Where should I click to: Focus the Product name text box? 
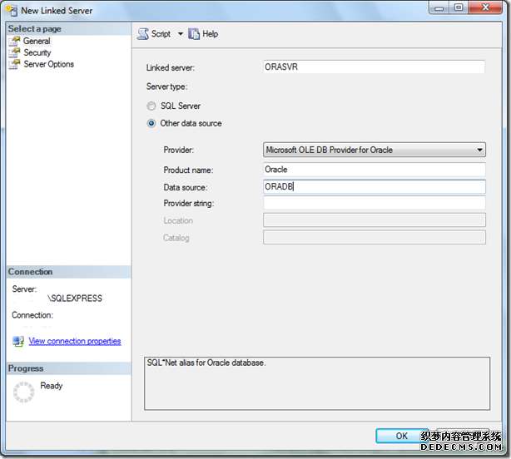click(x=373, y=169)
